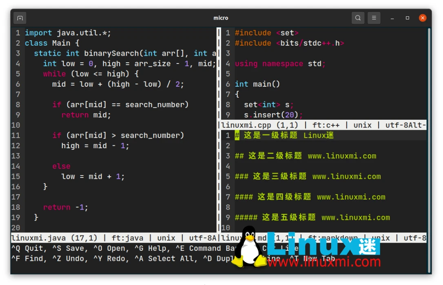Click the 'set<int> s;' line
This screenshot has height=285, width=443.
269,105
